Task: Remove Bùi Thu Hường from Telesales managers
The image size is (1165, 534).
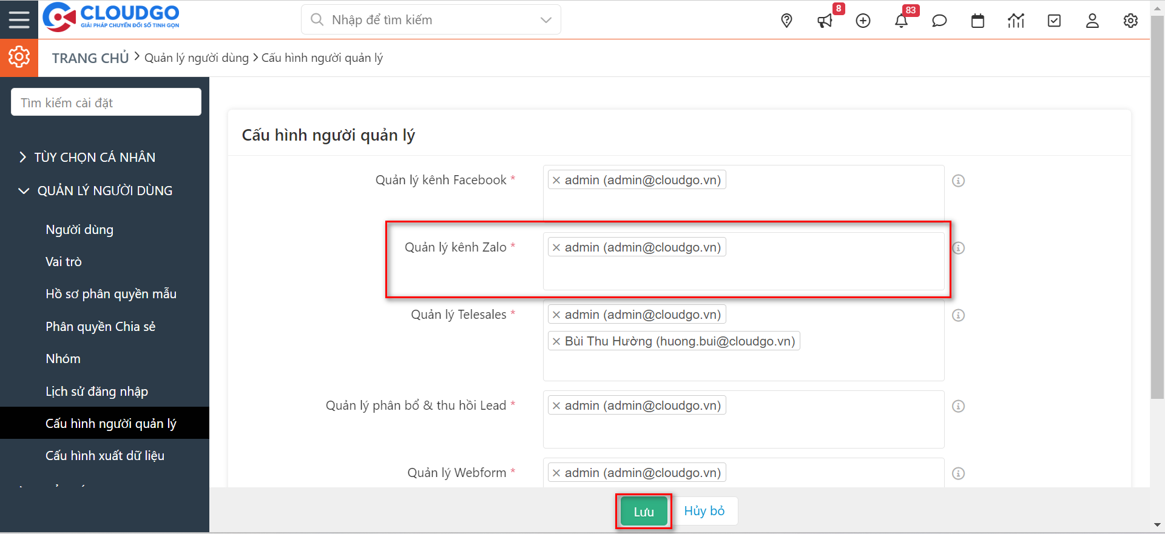Action: pos(556,341)
